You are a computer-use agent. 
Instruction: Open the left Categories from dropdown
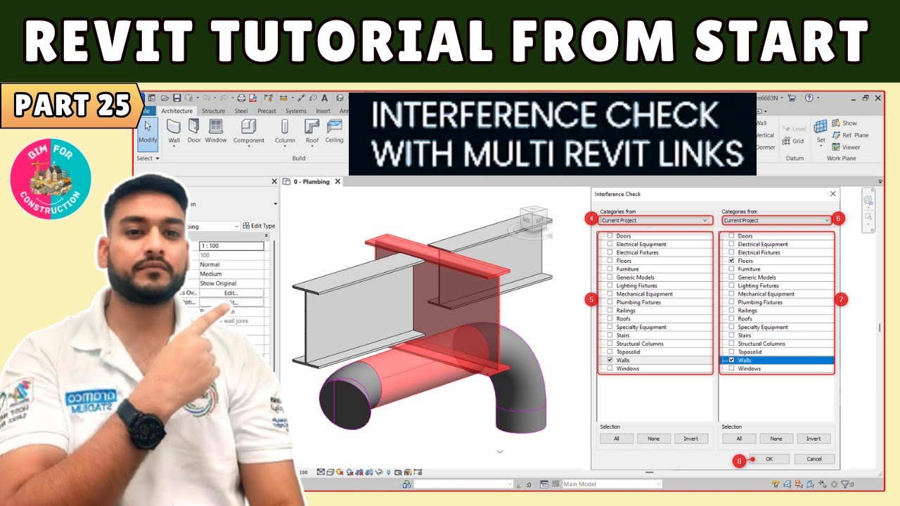pos(655,221)
